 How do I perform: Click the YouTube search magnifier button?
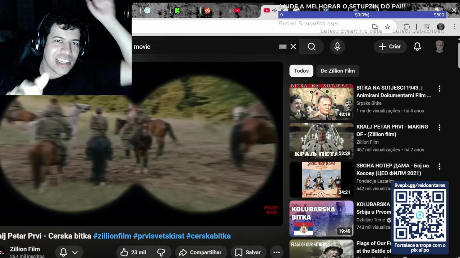pyautogui.click(x=312, y=47)
